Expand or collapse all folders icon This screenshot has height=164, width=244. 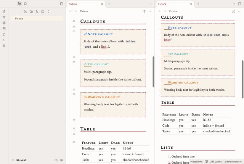(x=48, y=11)
